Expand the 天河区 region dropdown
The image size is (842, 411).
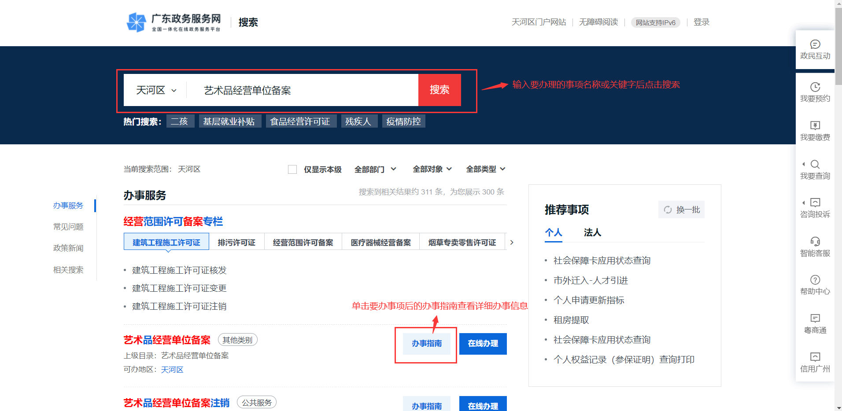click(156, 90)
